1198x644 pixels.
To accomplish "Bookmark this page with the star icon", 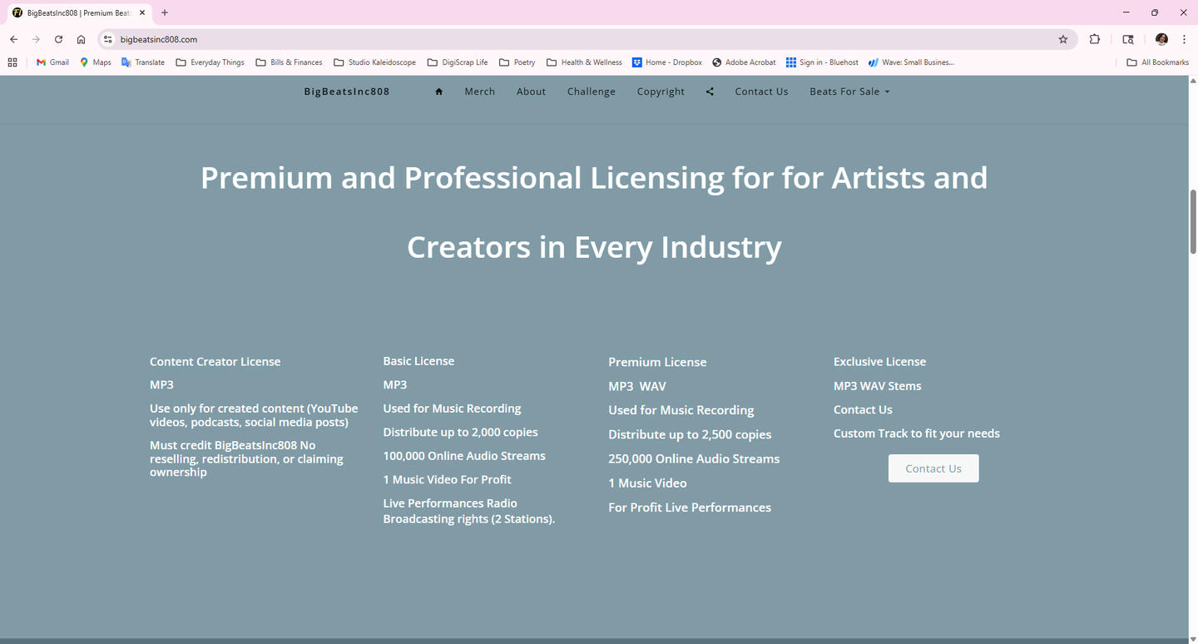I will coord(1062,39).
